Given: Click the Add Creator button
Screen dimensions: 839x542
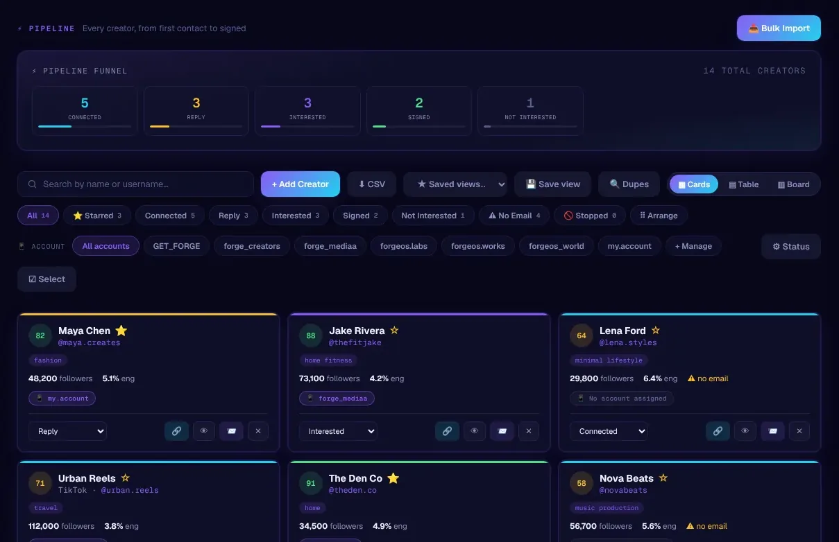Looking at the screenshot, I should point(300,184).
